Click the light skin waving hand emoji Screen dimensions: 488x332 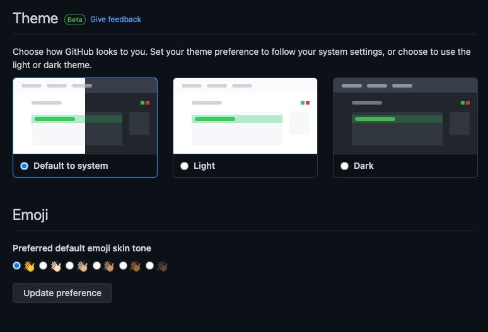point(56,266)
